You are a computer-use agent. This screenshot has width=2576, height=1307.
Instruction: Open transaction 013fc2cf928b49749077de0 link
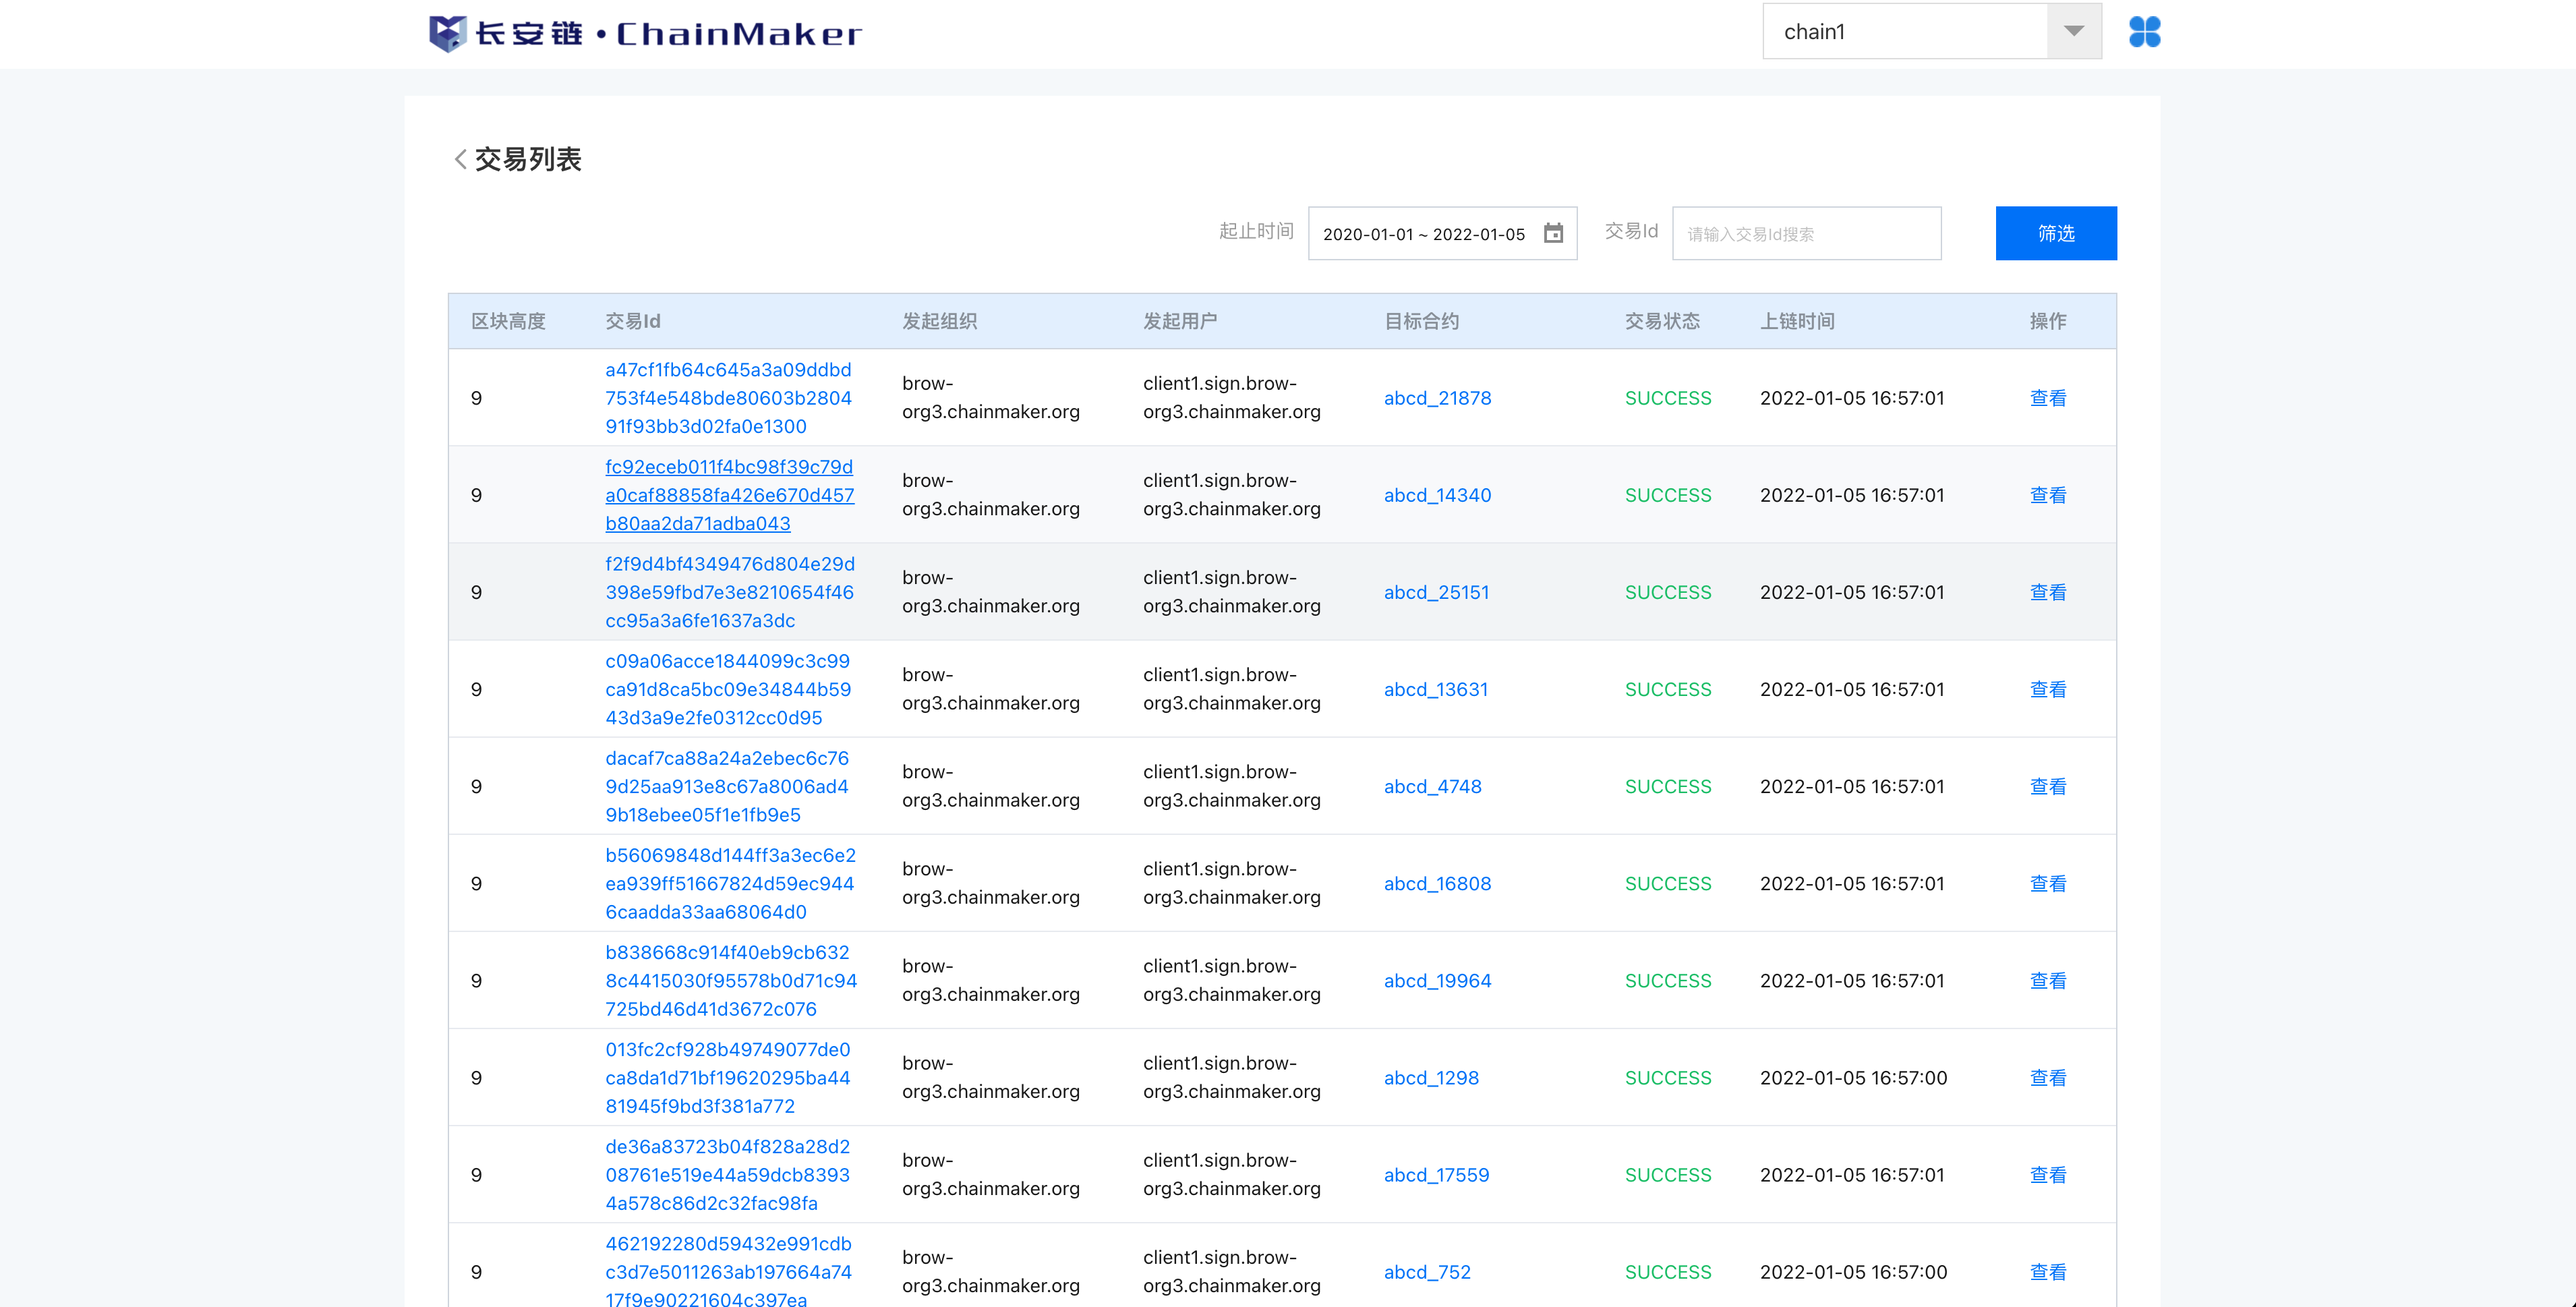(x=728, y=1077)
